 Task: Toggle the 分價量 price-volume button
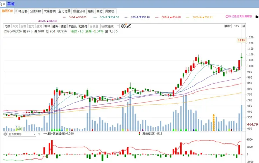[94, 26]
